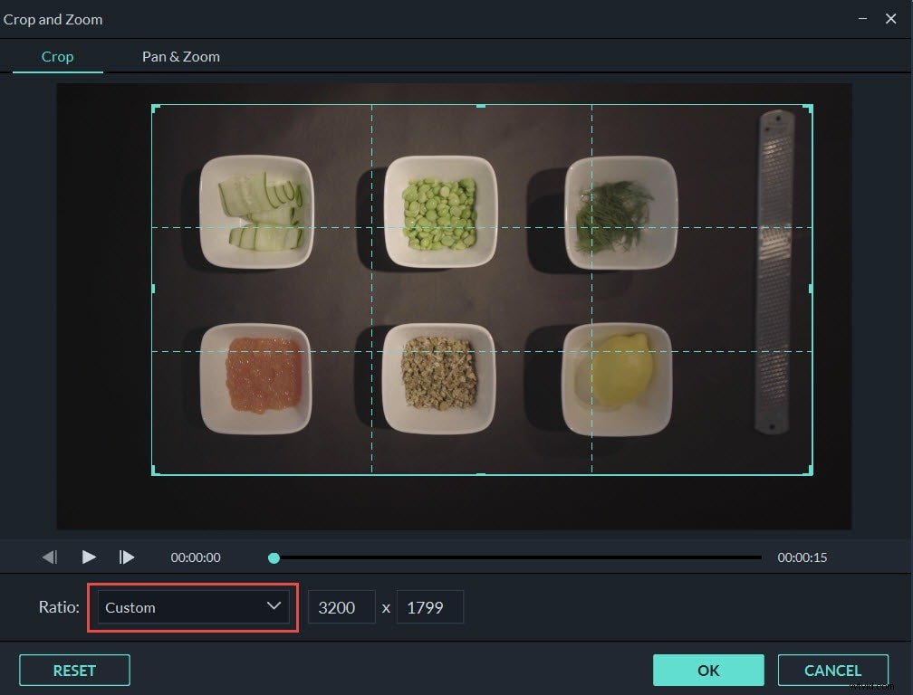The image size is (913, 695).
Task: Click the Play button to preview video
Action: click(x=87, y=557)
